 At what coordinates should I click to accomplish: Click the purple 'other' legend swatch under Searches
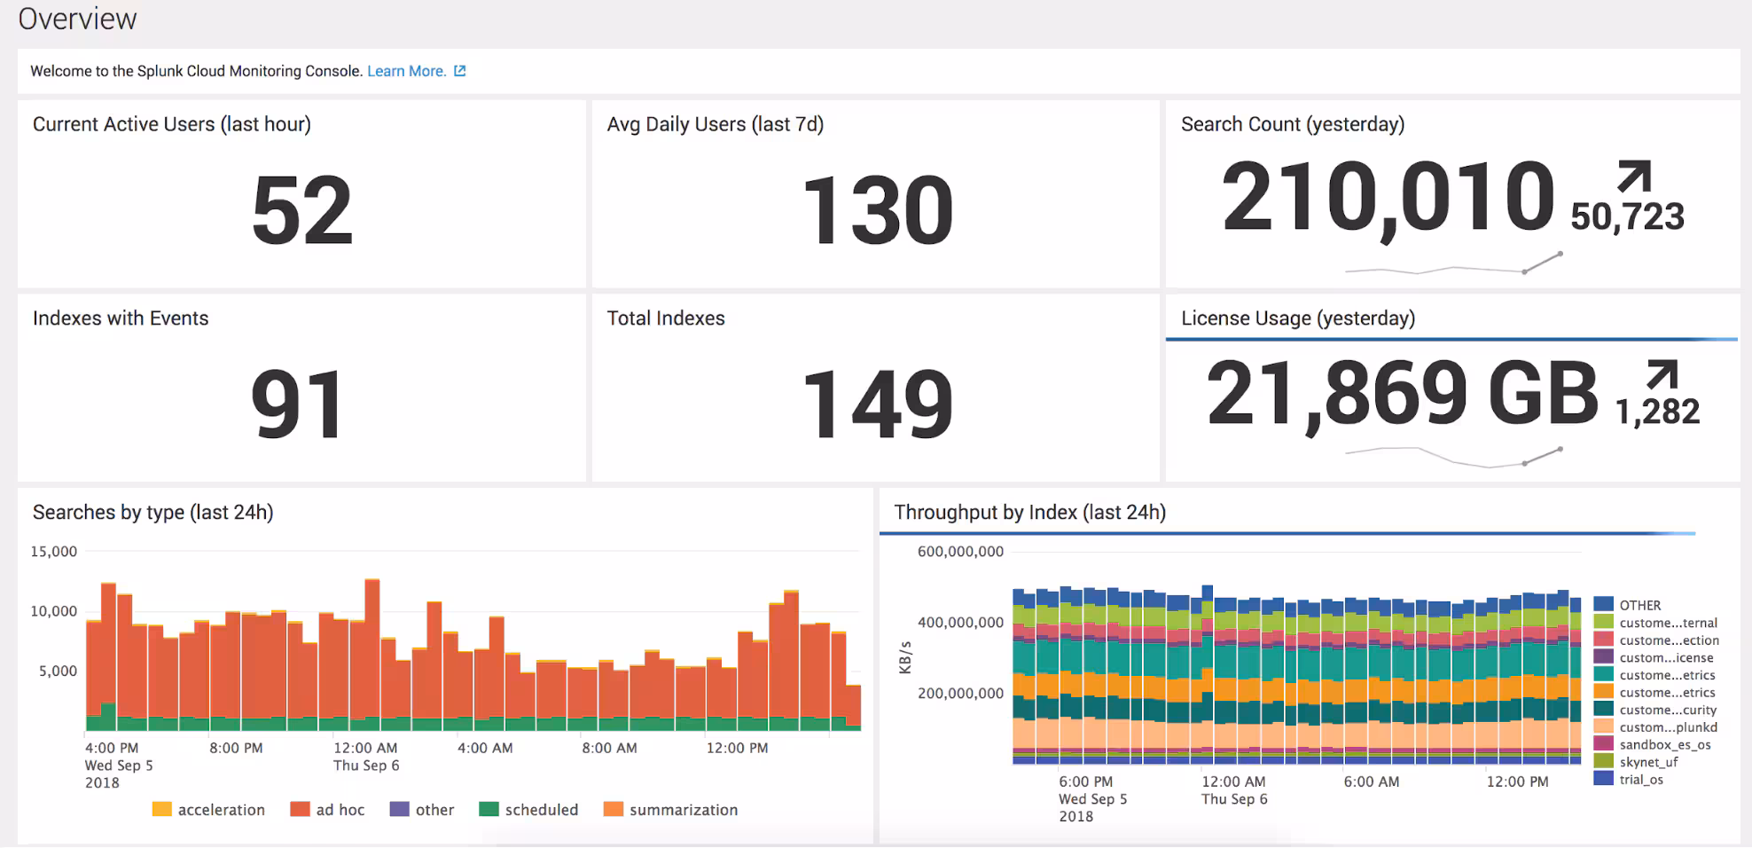click(399, 809)
